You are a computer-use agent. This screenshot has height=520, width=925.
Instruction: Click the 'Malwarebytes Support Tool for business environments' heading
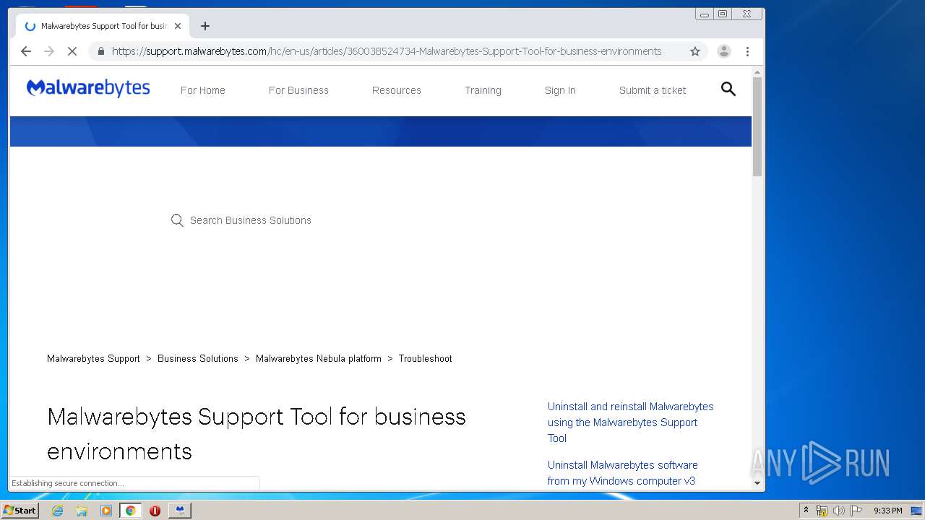coord(257,433)
